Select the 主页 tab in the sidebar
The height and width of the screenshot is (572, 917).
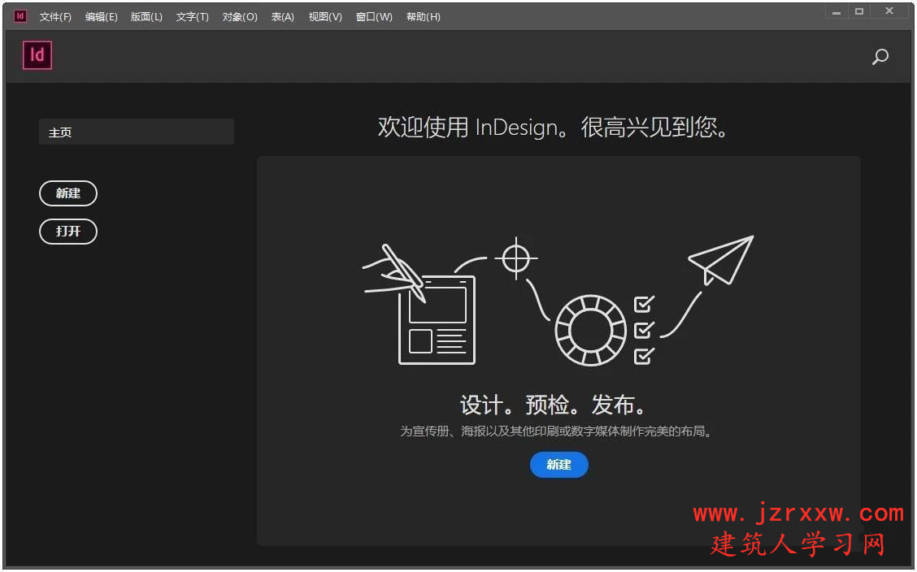point(137,132)
